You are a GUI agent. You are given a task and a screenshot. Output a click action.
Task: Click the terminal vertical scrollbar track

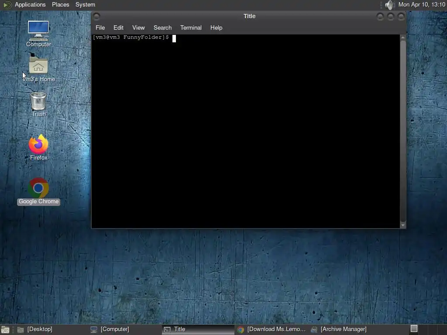pyautogui.click(x=403, y=131)
